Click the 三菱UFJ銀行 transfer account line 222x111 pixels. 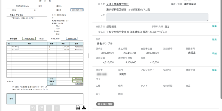point(30,89)
